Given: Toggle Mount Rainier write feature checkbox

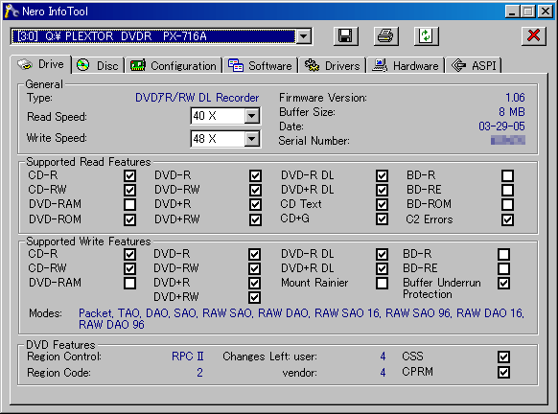Looking at the screenshot, I should (382, 283).
